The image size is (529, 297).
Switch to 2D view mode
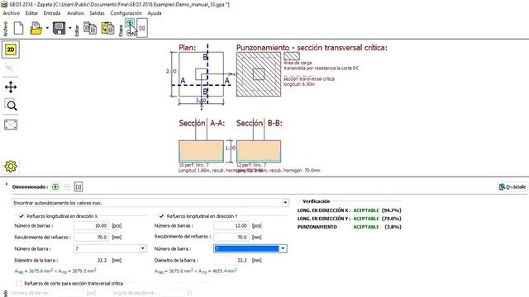point(11,49)
